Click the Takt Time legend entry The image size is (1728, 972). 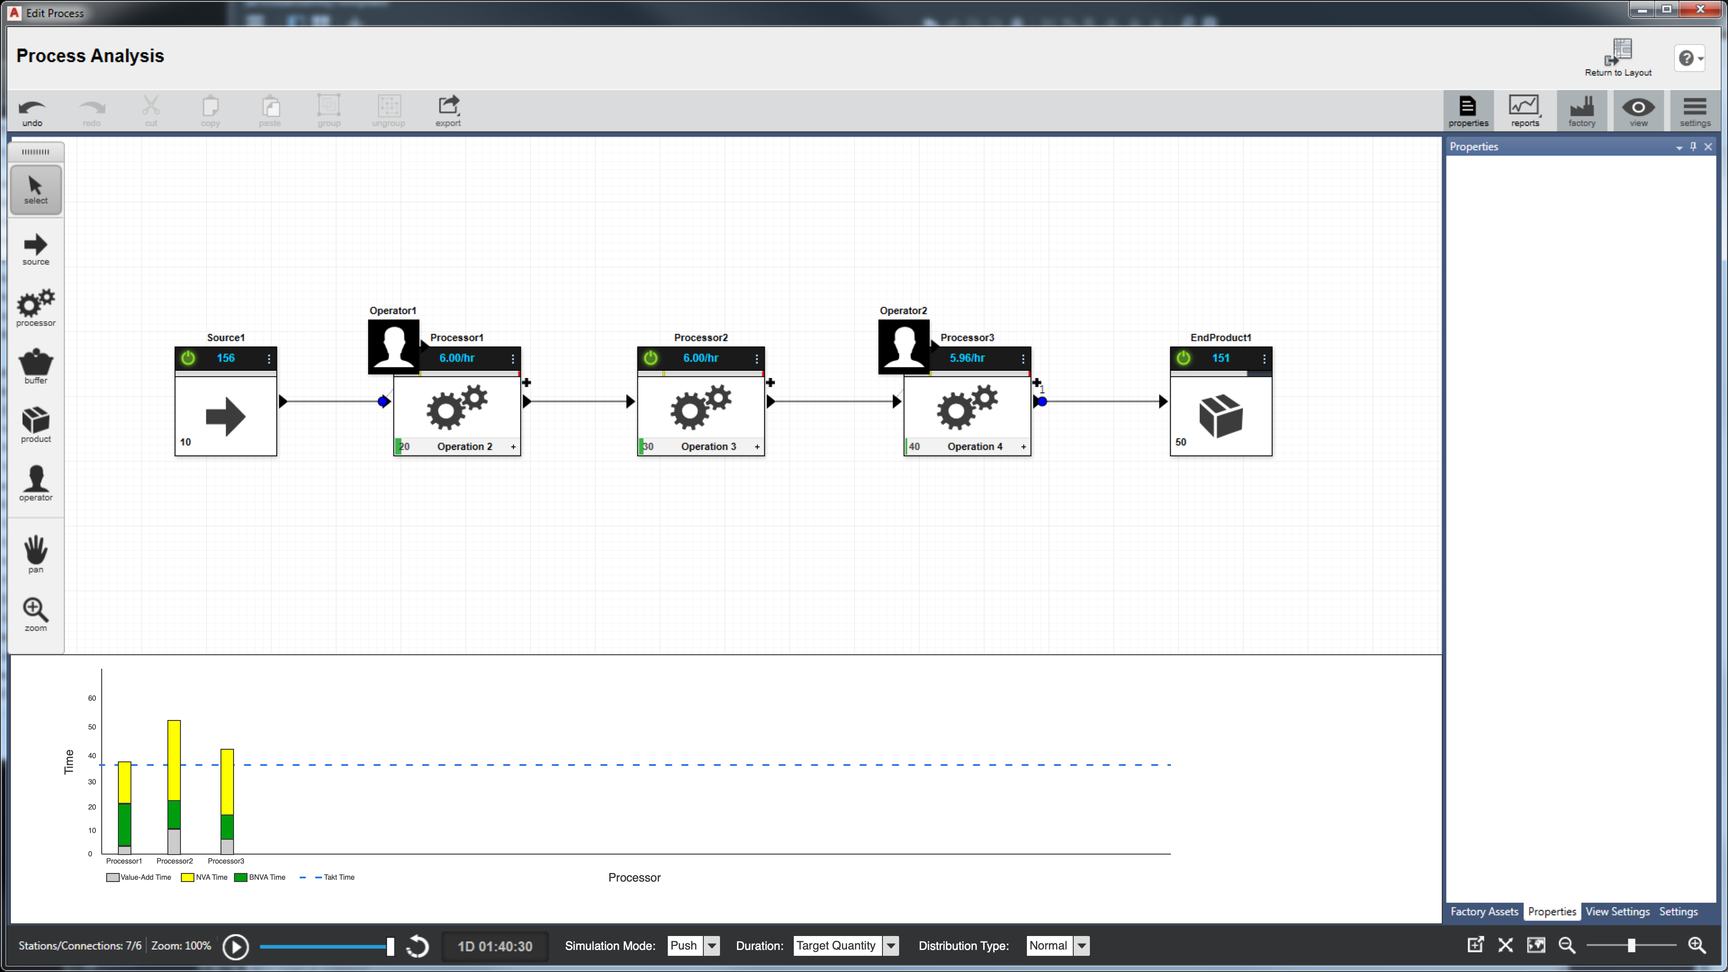coord(327,877)
